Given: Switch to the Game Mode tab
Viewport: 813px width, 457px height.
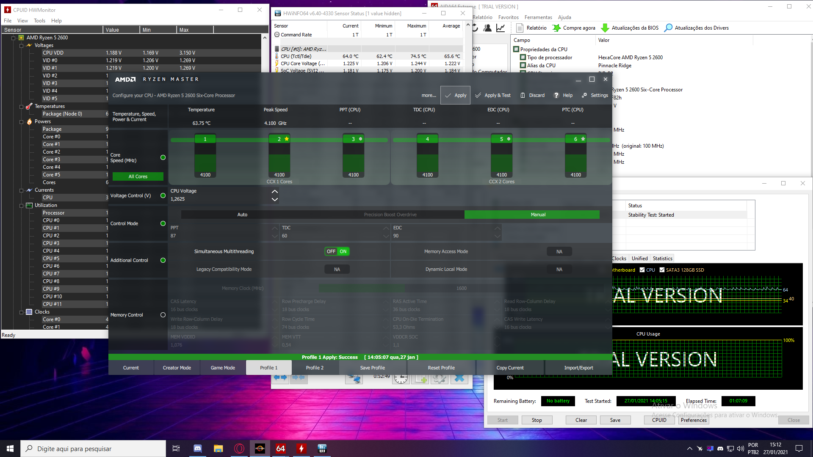Looking at the screenshot, I should pos(223,368).
